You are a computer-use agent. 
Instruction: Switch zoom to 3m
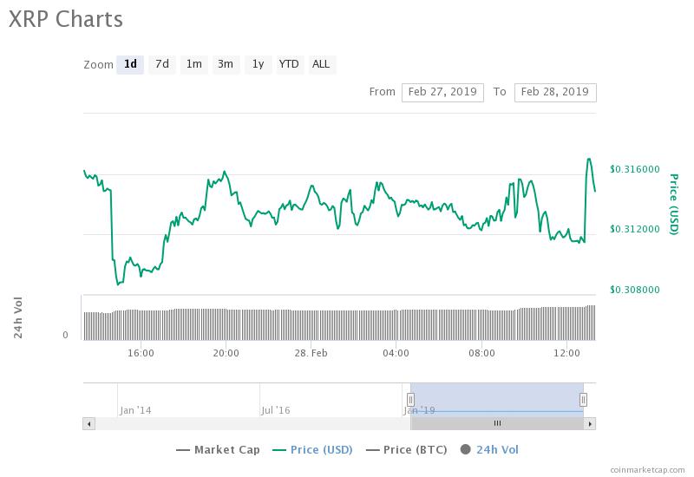[226, 64]
